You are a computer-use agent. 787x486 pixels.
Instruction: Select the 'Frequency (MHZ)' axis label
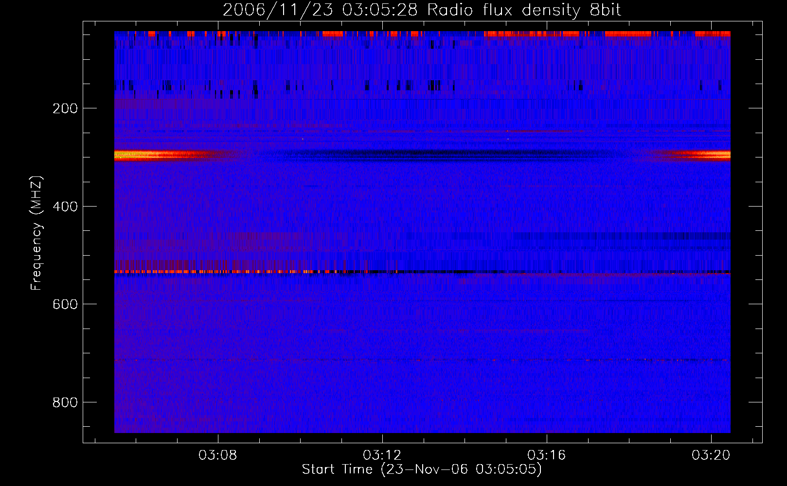pos(36,233)
